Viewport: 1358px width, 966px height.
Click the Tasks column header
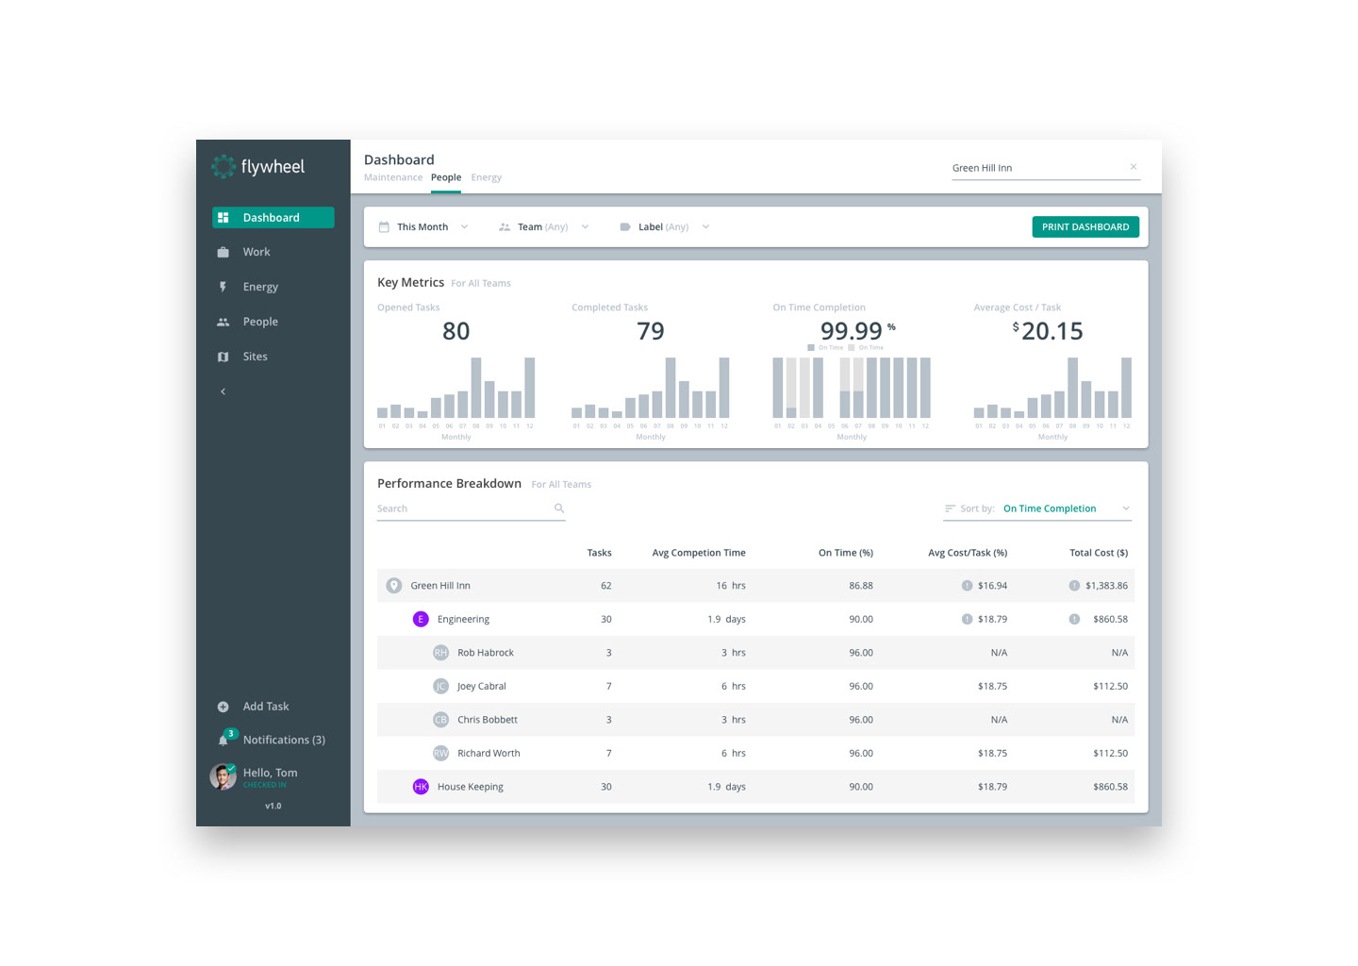600,553
